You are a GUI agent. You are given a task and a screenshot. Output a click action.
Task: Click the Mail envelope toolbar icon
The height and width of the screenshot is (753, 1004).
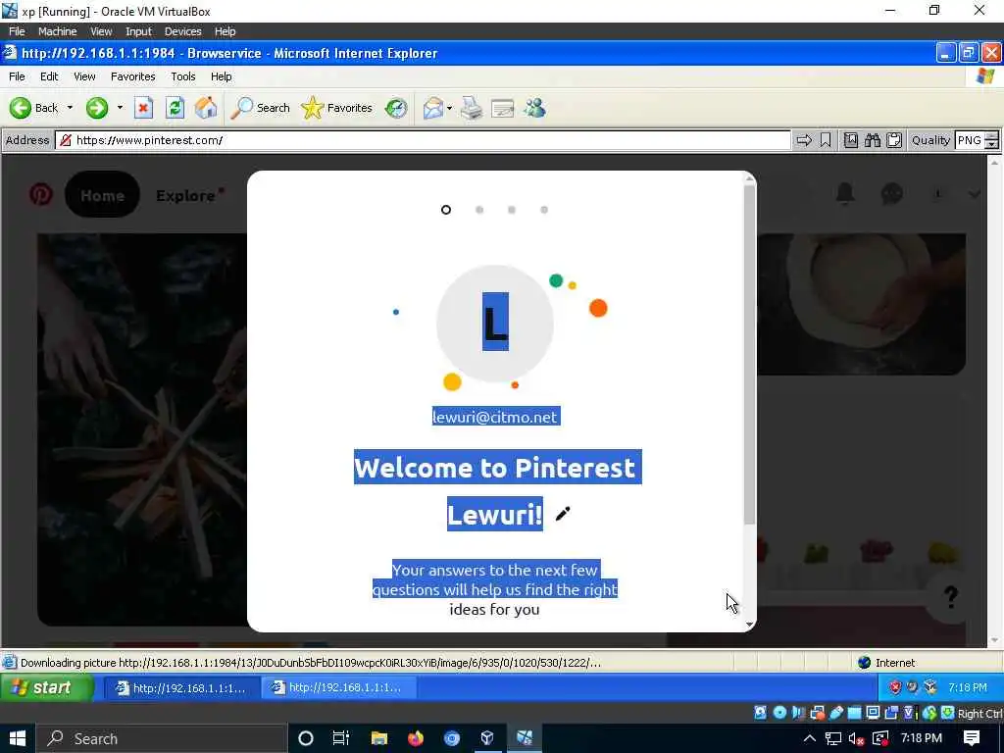pyautogui.click(x=433, y=108)
